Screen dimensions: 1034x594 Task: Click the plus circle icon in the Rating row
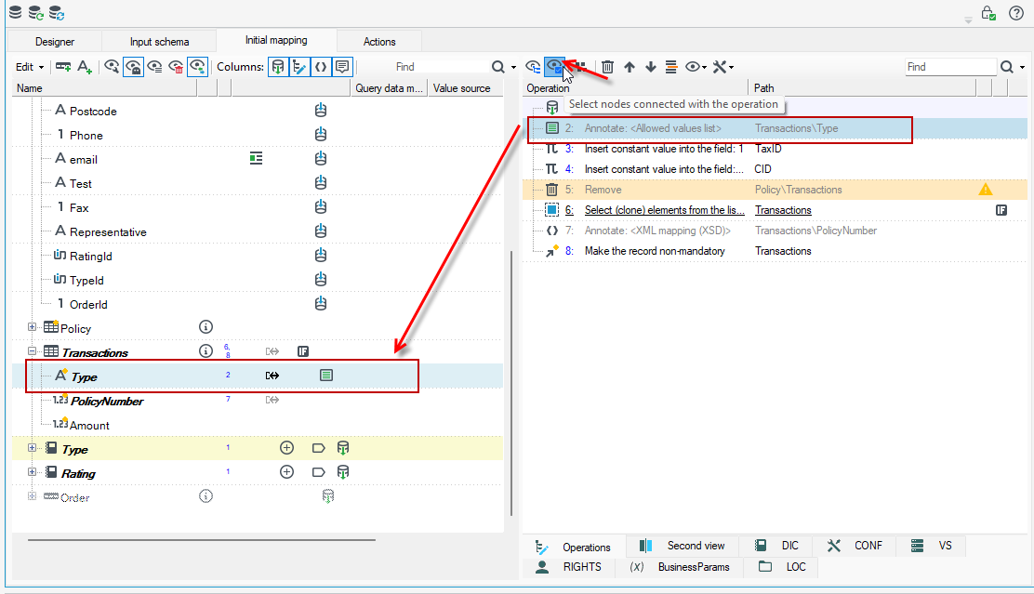[x=286, y=472]
